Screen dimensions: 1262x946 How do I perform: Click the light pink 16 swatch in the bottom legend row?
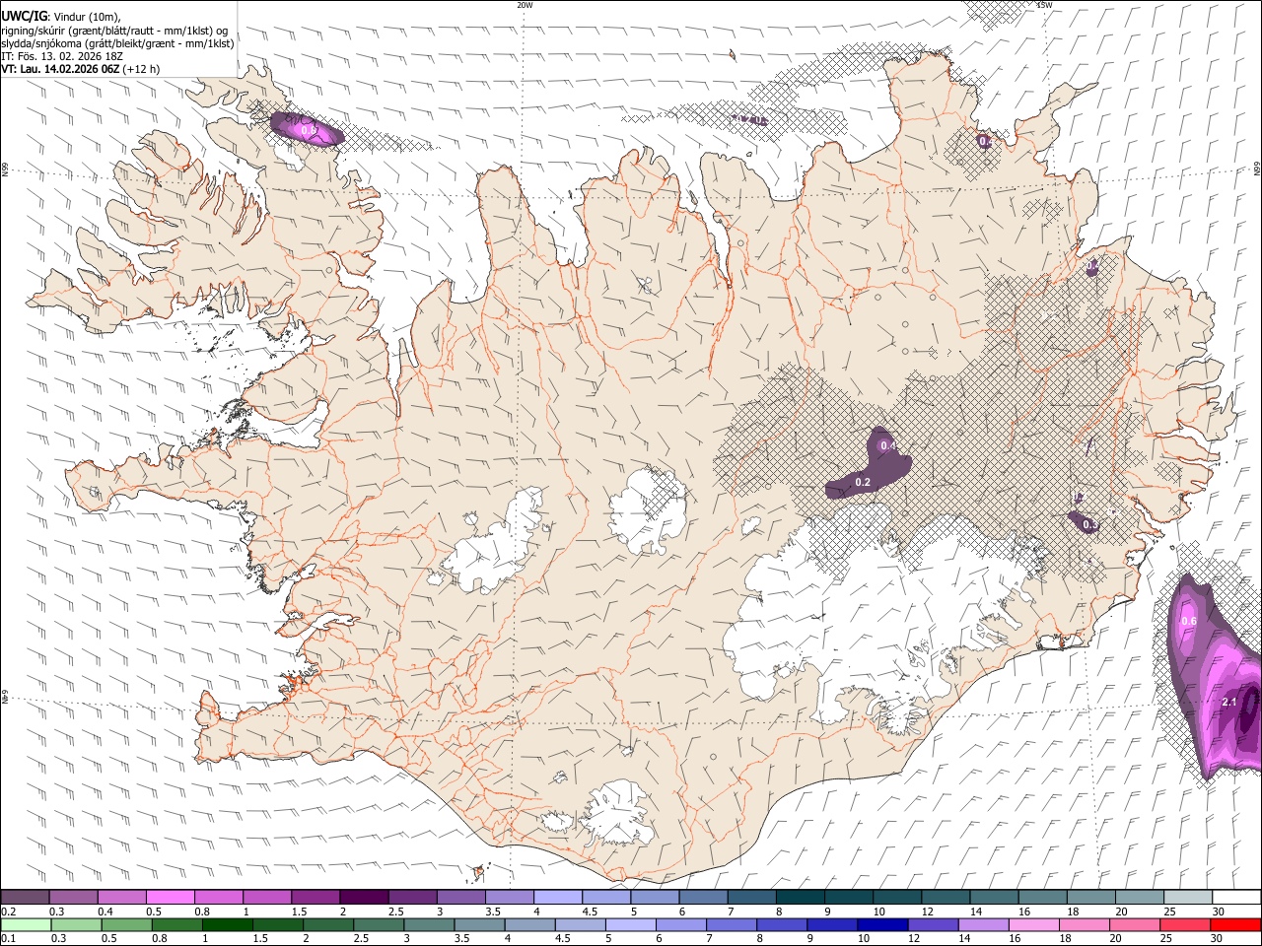[1033, 924]
